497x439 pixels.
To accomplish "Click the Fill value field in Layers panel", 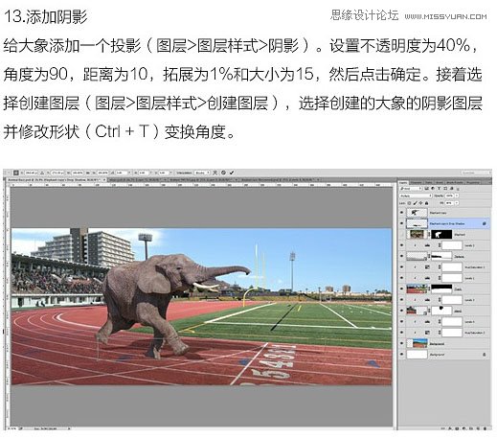I will pyautogui.click(x=449, y=203).
